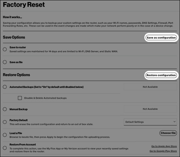This screenshot has height=157, width=180.
Task: Follow the Go to Apple App Store link
Action: pos(164,146)
